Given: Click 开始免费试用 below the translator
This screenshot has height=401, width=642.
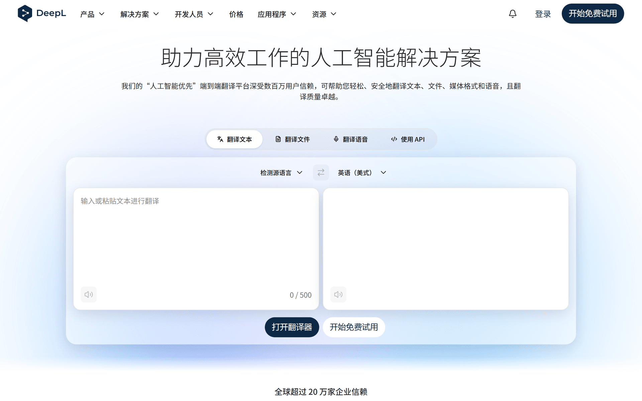Looking at the screenshot, I should click(x=354, y=327).
